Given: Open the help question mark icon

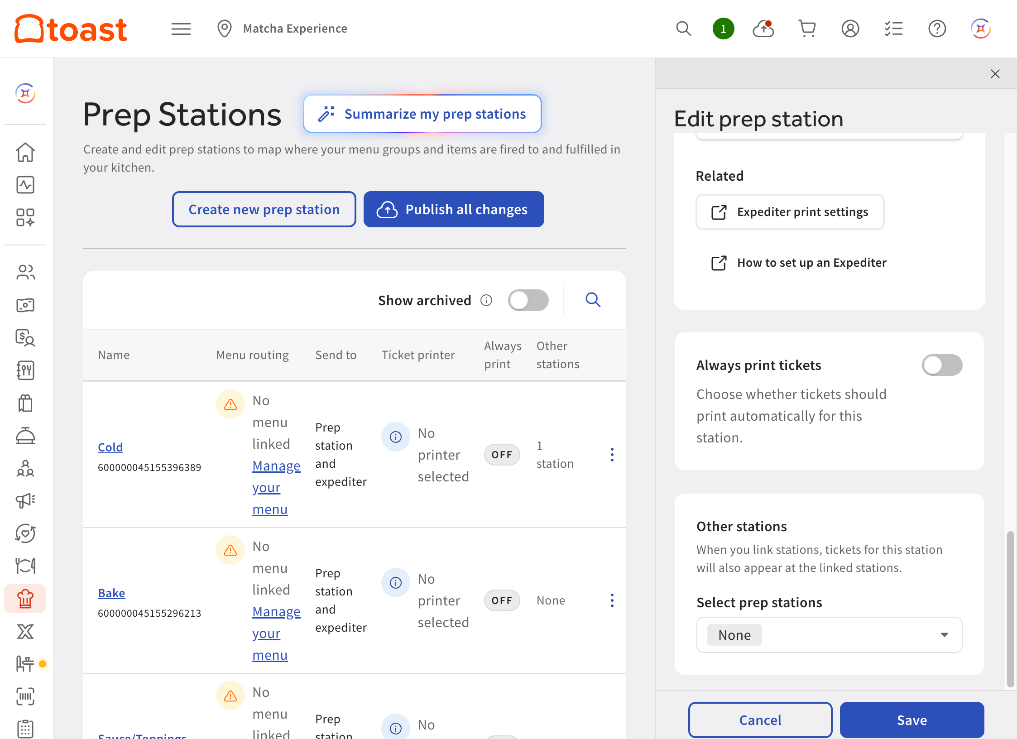Looking at the screenshot, I should pyautogui.click(x=937, y=29).
